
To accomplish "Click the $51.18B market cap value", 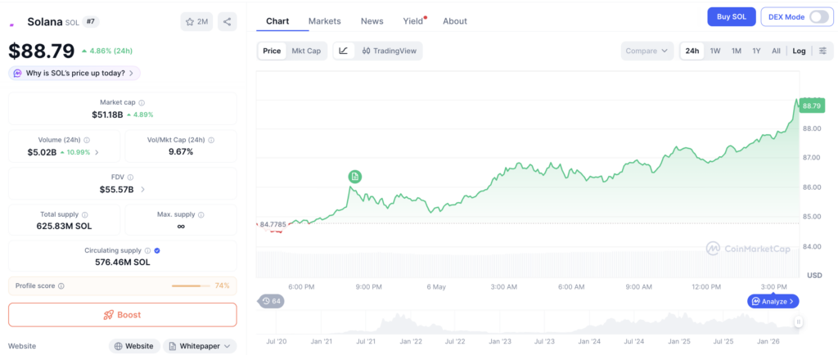I will click(107, 115).
